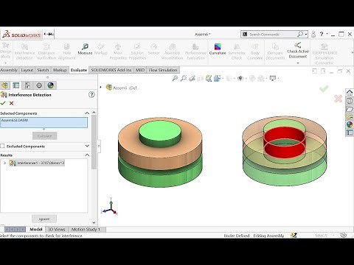Click the Measure tool icon

(85, 46)
